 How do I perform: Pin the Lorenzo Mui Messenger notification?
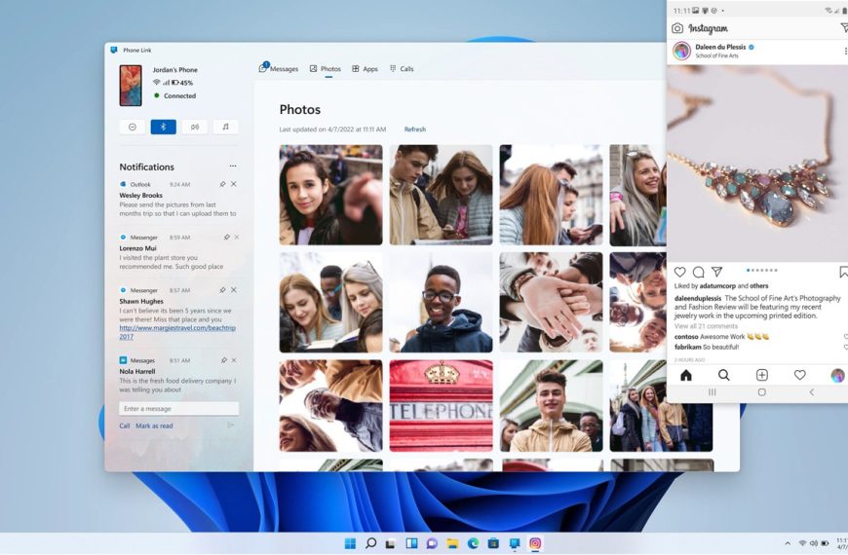click(x=226, y=238)
